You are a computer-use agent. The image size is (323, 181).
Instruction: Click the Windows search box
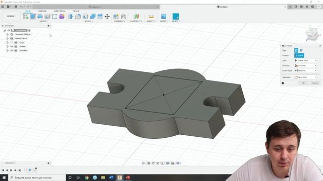[37, 177]
